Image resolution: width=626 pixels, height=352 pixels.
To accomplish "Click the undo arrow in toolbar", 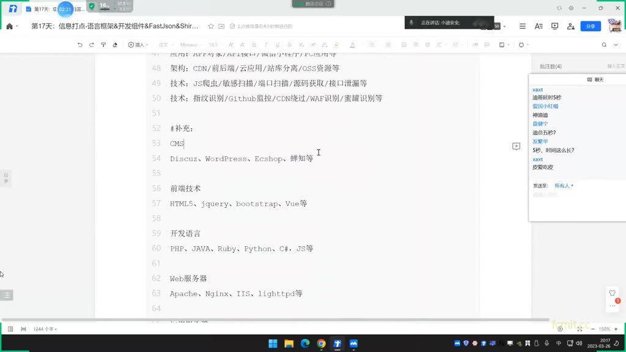I will [80, 45].
